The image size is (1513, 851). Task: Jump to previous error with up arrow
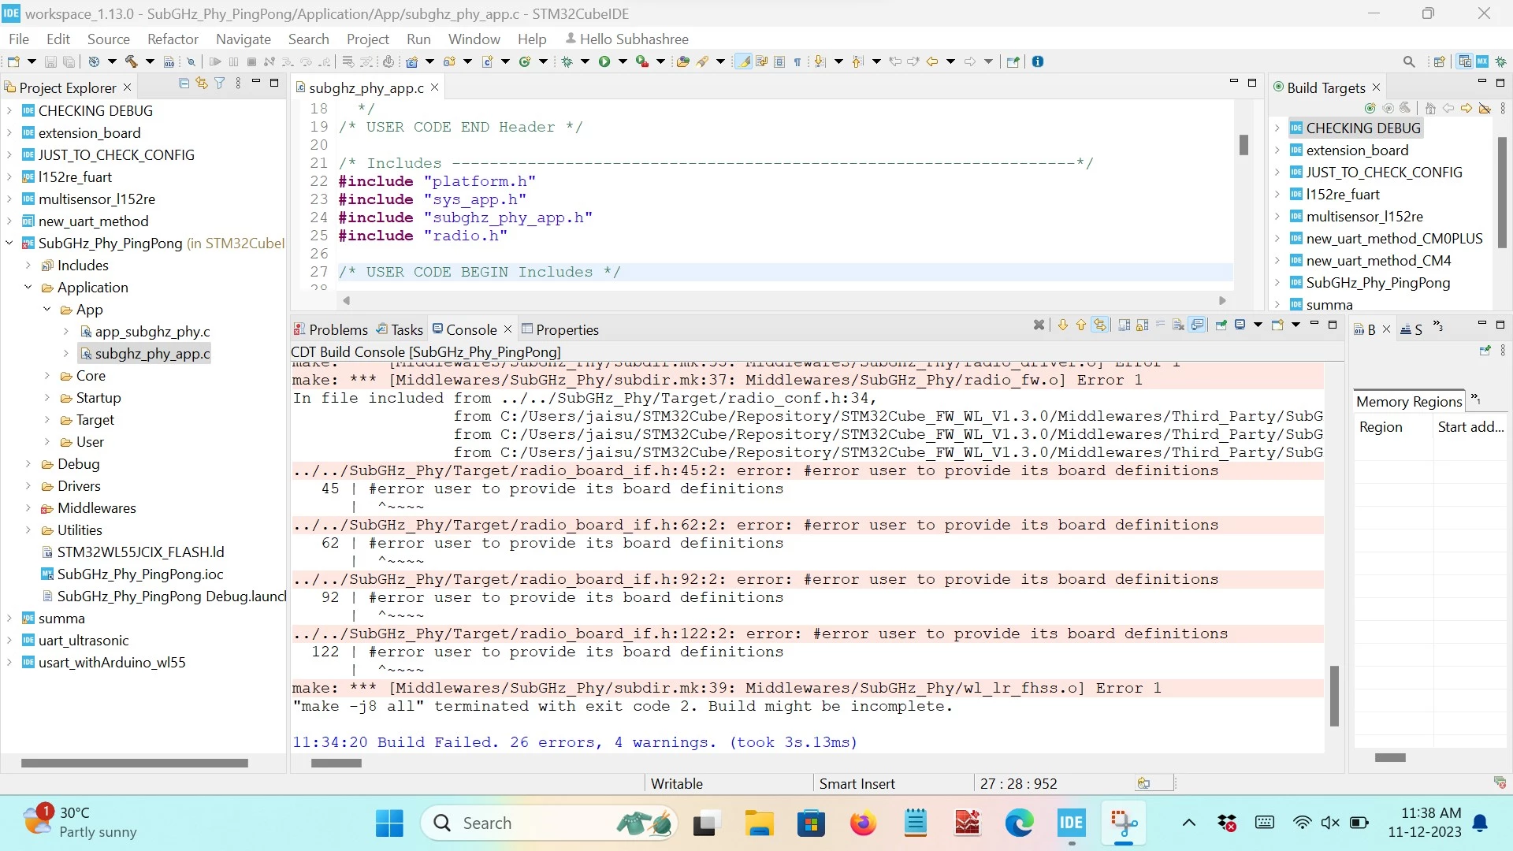click(1081, 325)
